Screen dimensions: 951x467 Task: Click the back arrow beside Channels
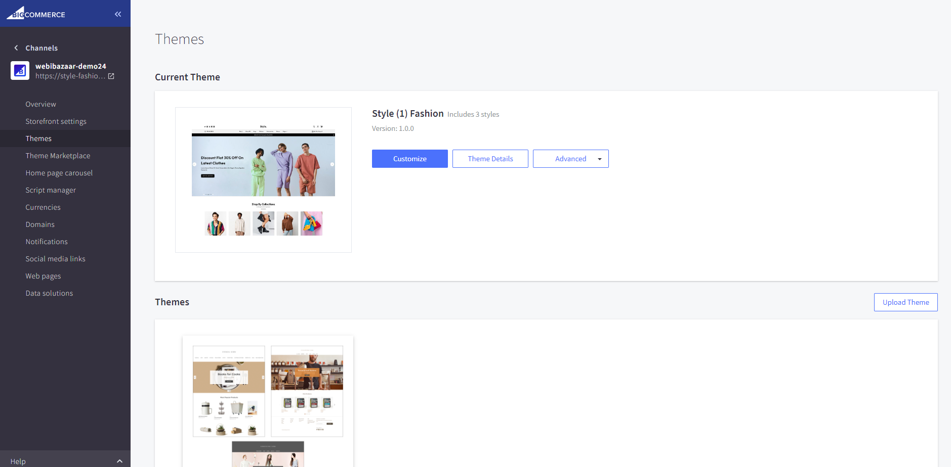coord(16,48)
